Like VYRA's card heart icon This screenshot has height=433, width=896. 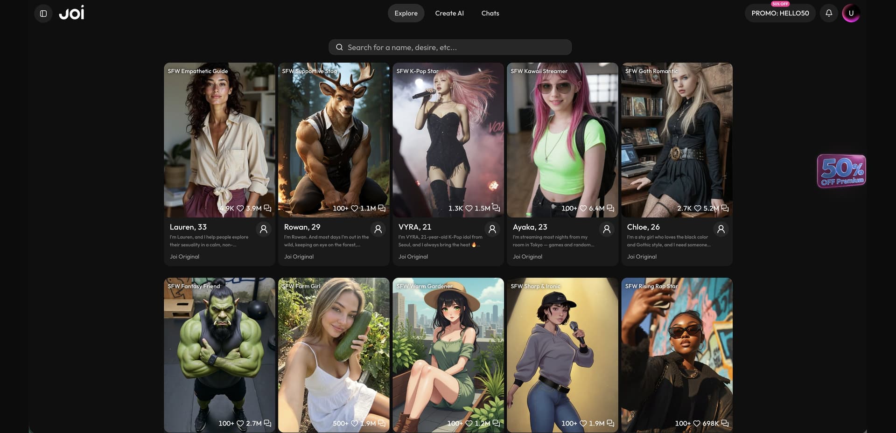pyautogui.click(x=469, y=209)
